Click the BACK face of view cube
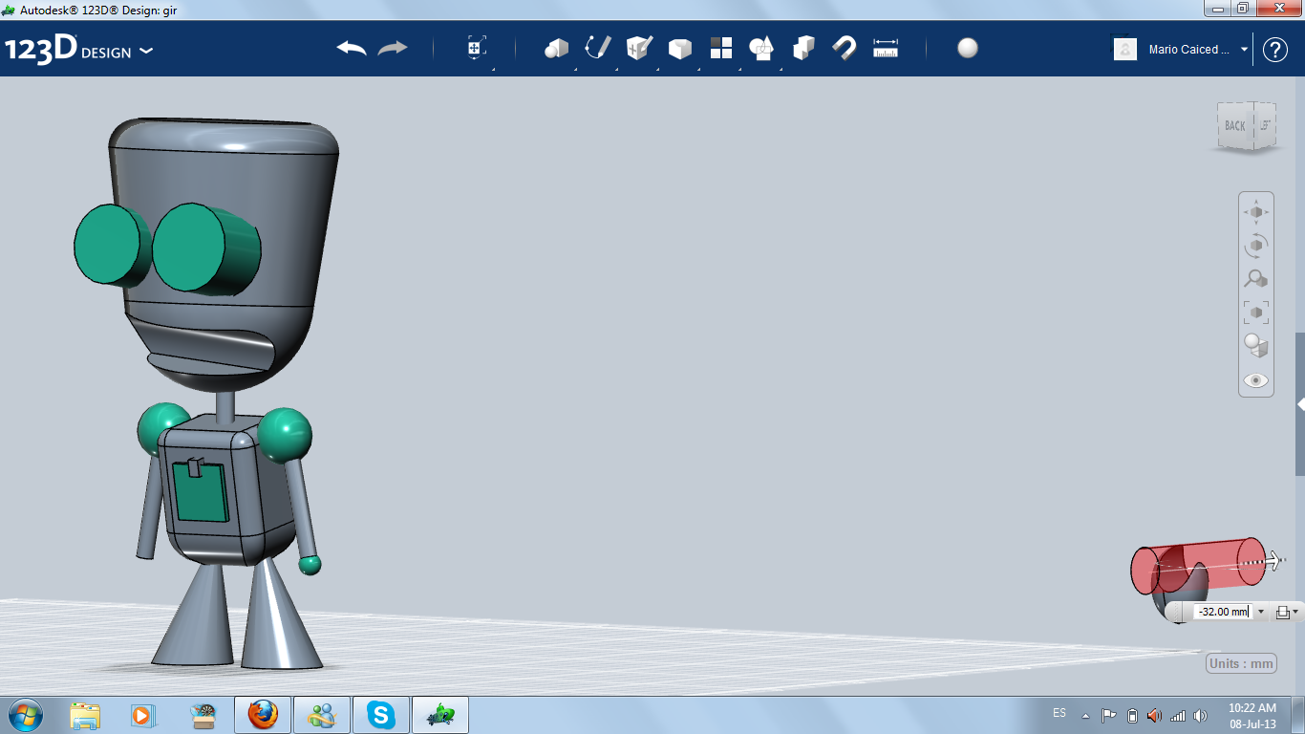The width and height of the screenshot is (1305, 734). [1235, 125]
